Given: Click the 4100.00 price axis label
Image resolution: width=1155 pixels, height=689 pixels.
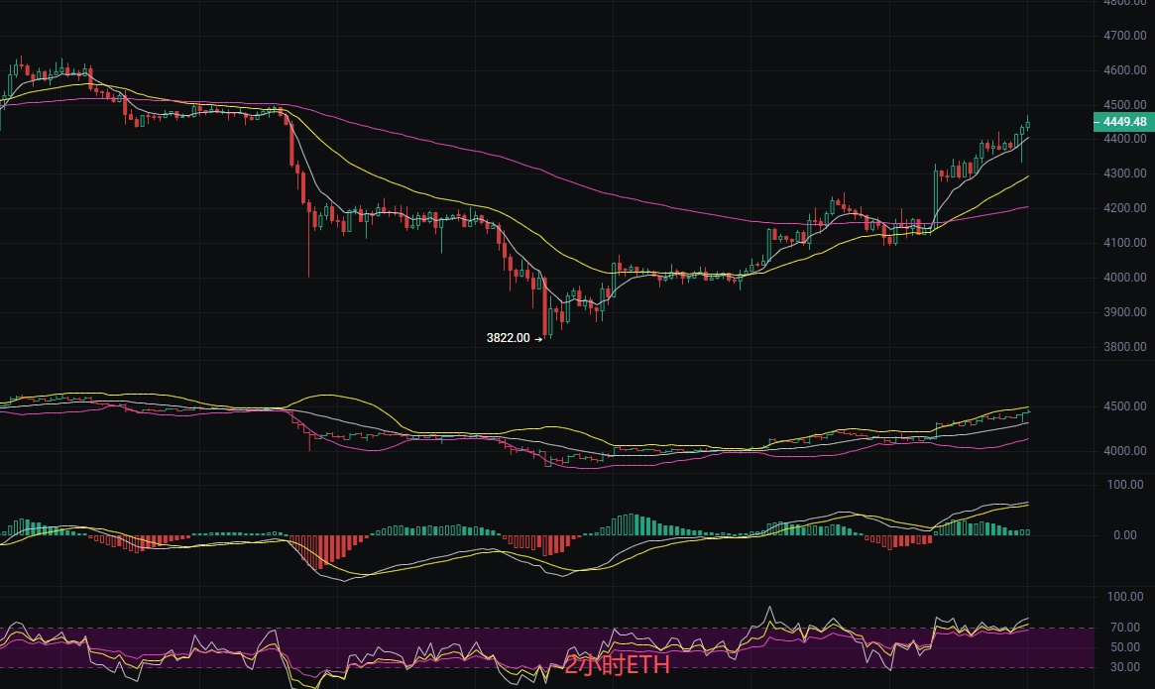Looking at the screenshot, I should pos(1125,243).
